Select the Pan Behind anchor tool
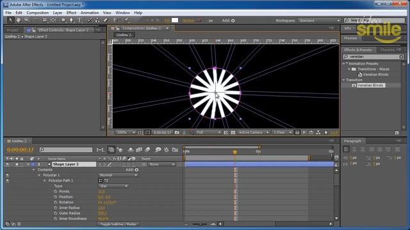This screenshot has width=410, height=230. pos(53,20)
